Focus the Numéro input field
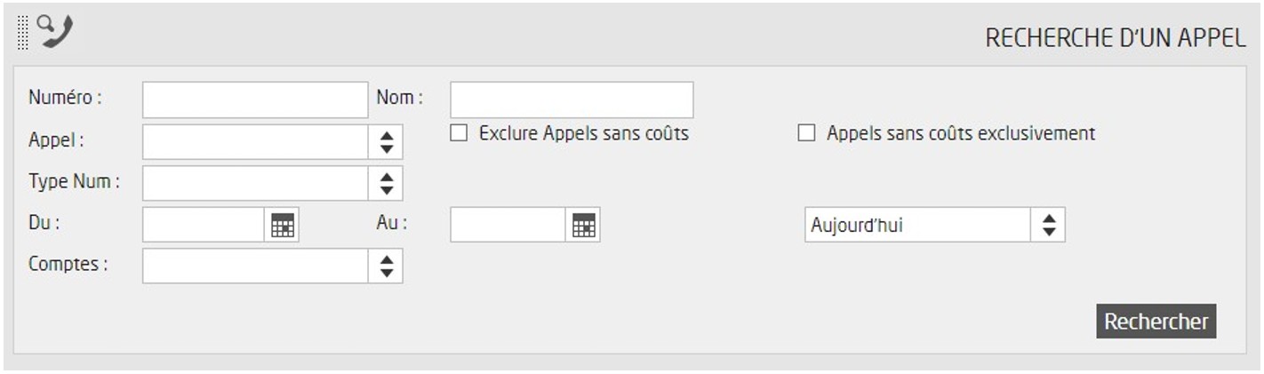 pyautogui.click(x=255, y=99)
